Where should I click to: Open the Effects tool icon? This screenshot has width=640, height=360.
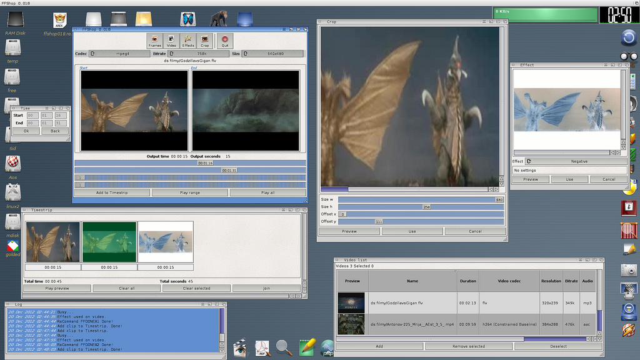click(188, 41)
